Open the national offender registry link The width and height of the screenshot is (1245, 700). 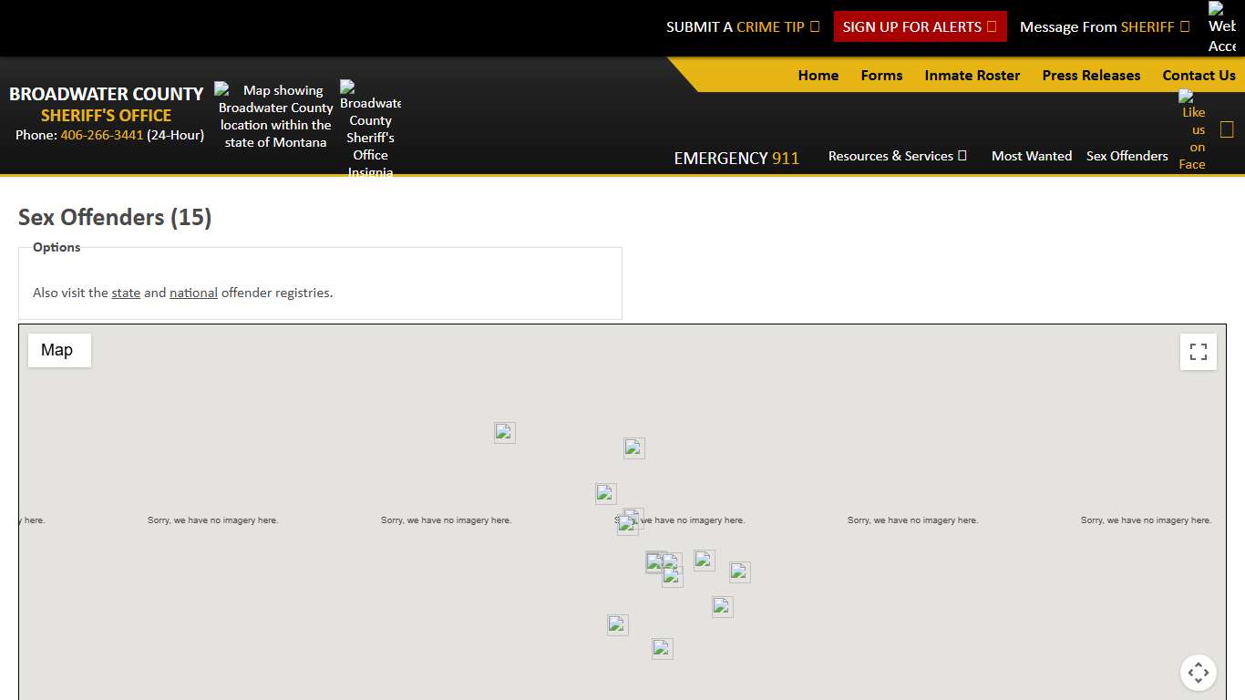[193, 293]
